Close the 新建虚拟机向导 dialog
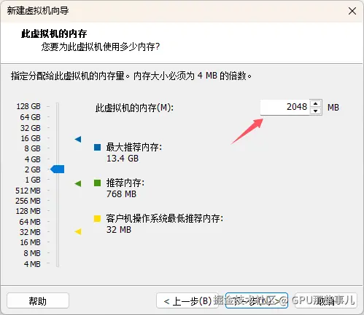 (x=352, y=11)
